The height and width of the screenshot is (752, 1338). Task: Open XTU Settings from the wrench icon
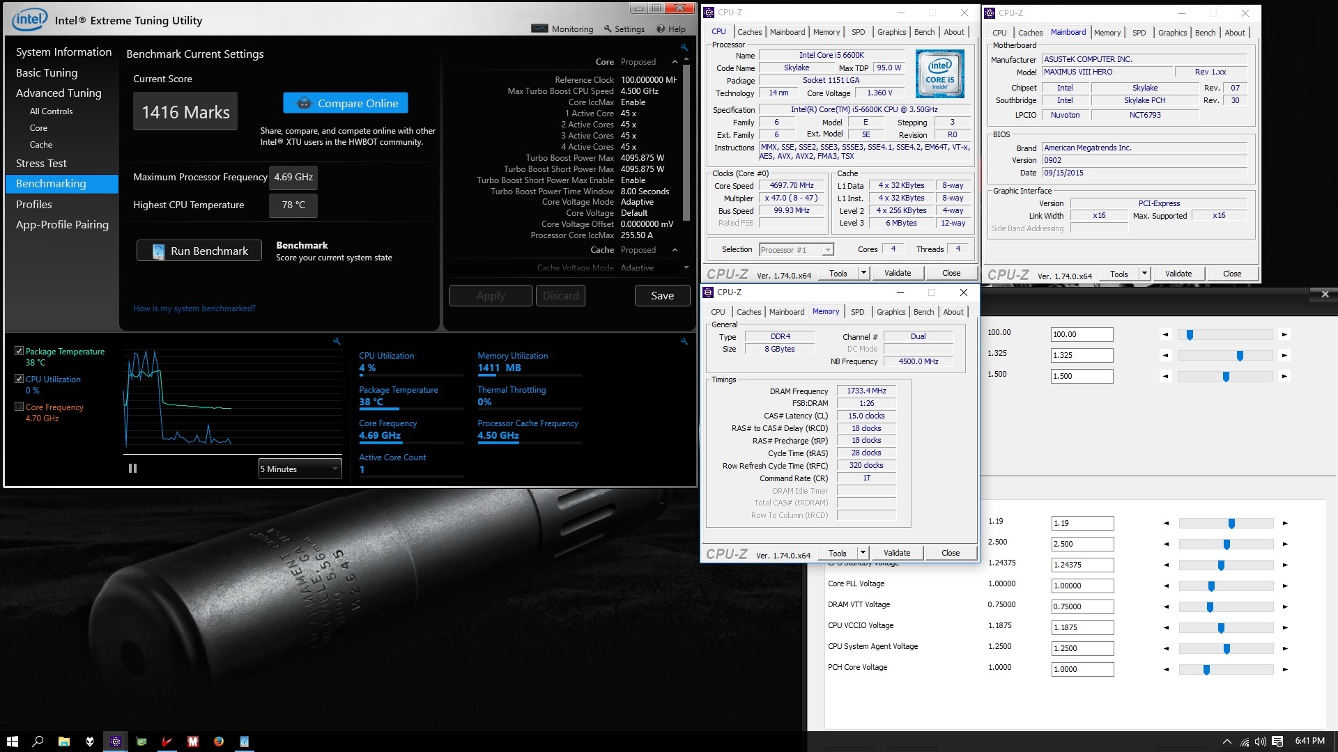coord(624,29)
